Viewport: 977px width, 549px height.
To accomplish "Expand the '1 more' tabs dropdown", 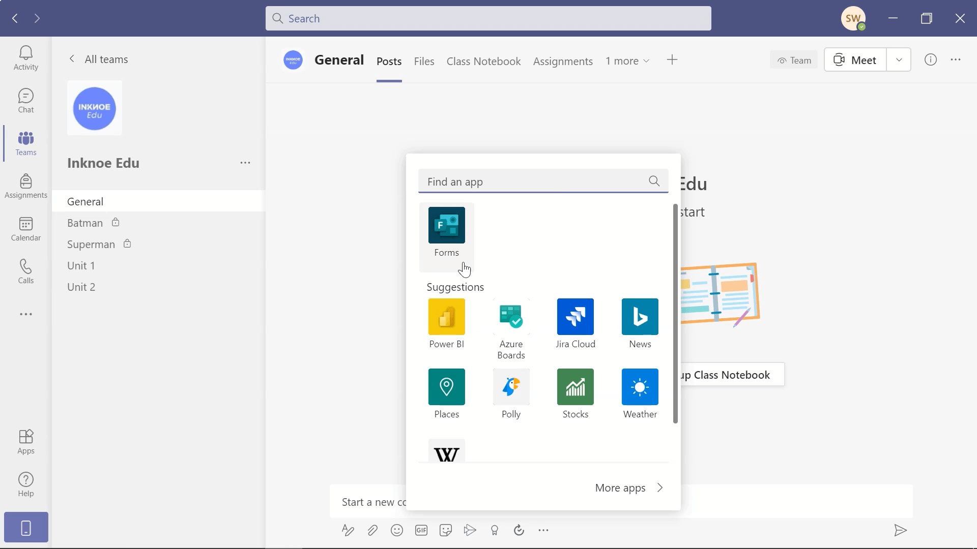I will tap(627, 60).
